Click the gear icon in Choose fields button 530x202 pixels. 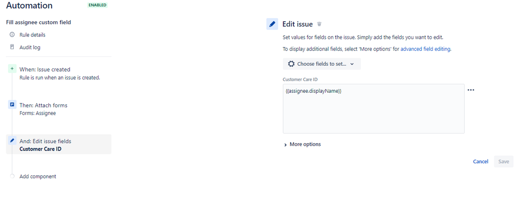pos(291,64)
